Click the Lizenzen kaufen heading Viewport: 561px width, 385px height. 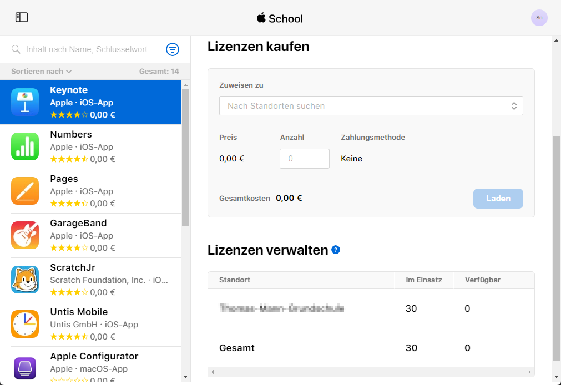pos(259,47)
